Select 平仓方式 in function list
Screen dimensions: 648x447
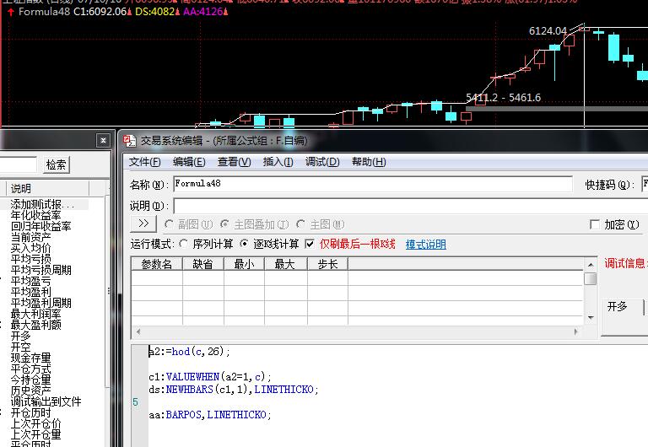tap(30, 369)
